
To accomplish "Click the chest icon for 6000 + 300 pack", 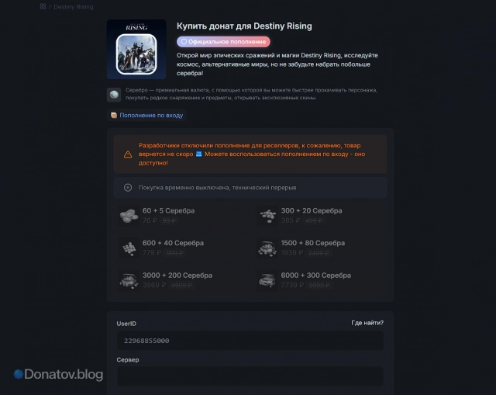I will coord(267,280).
